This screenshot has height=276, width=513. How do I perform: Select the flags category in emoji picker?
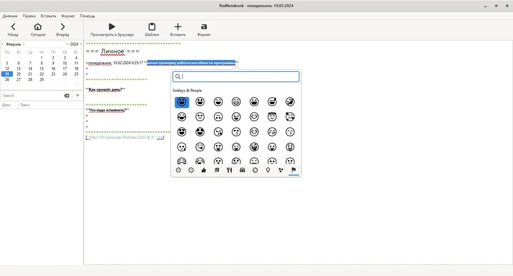click(293, 170)
